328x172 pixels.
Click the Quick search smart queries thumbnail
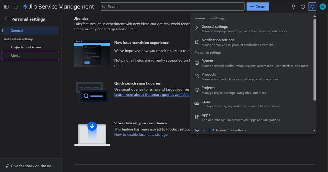pos(92,92)
